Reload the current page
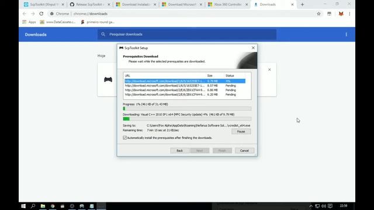 click(x=41, y=14)
